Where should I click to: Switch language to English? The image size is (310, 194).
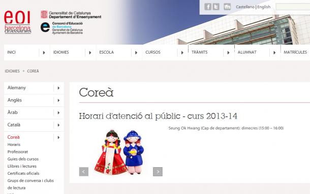pyautogui.click(x=264, y=7)
